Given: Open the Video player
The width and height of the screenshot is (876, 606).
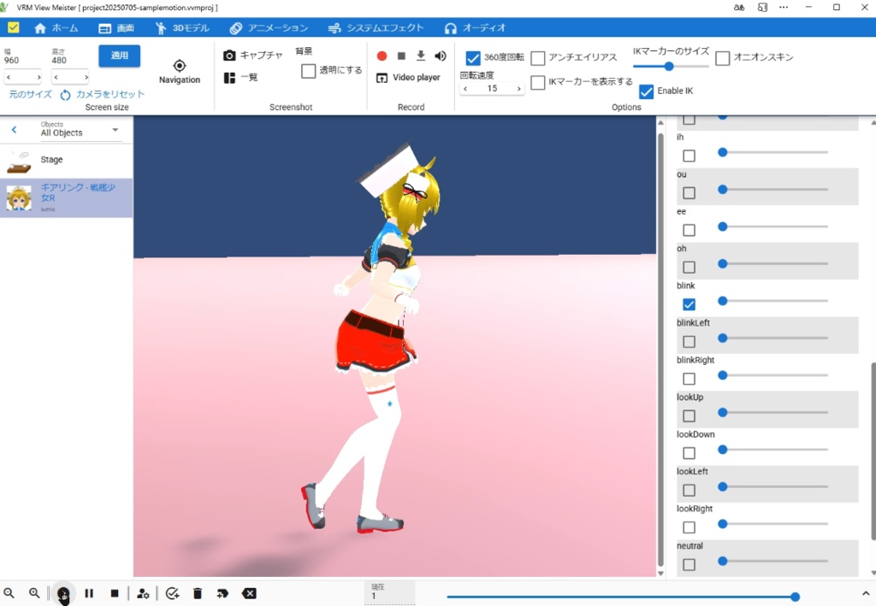Looking at the screenshot, I should point(408,78).
